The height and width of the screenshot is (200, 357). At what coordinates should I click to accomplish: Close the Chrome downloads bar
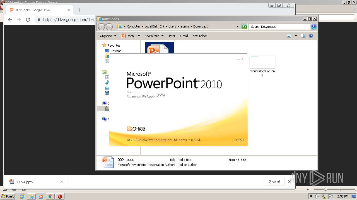[290, 181]
